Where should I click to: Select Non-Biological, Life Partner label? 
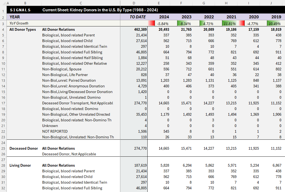65,75
